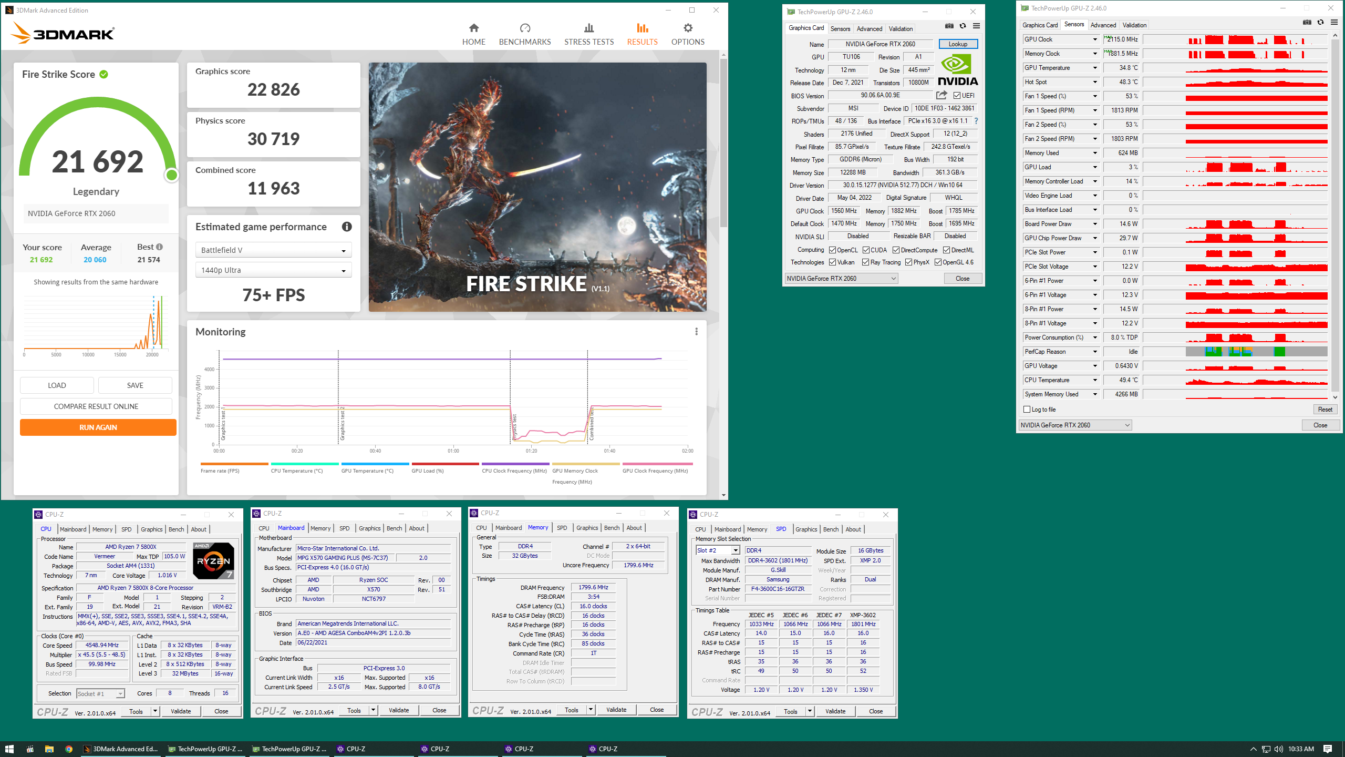Open the Battlefield V game dropdown
The height and width of the screenshot is (757, 1345).
coord(273,250)
